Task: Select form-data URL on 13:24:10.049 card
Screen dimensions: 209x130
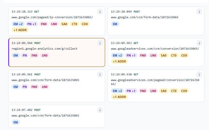Action: [x=144, y=17]
